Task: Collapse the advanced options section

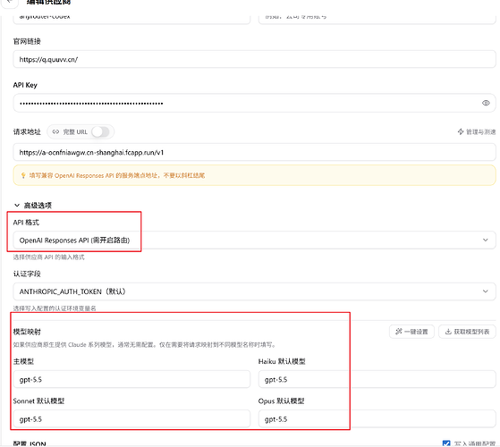Action: point(32,206)
